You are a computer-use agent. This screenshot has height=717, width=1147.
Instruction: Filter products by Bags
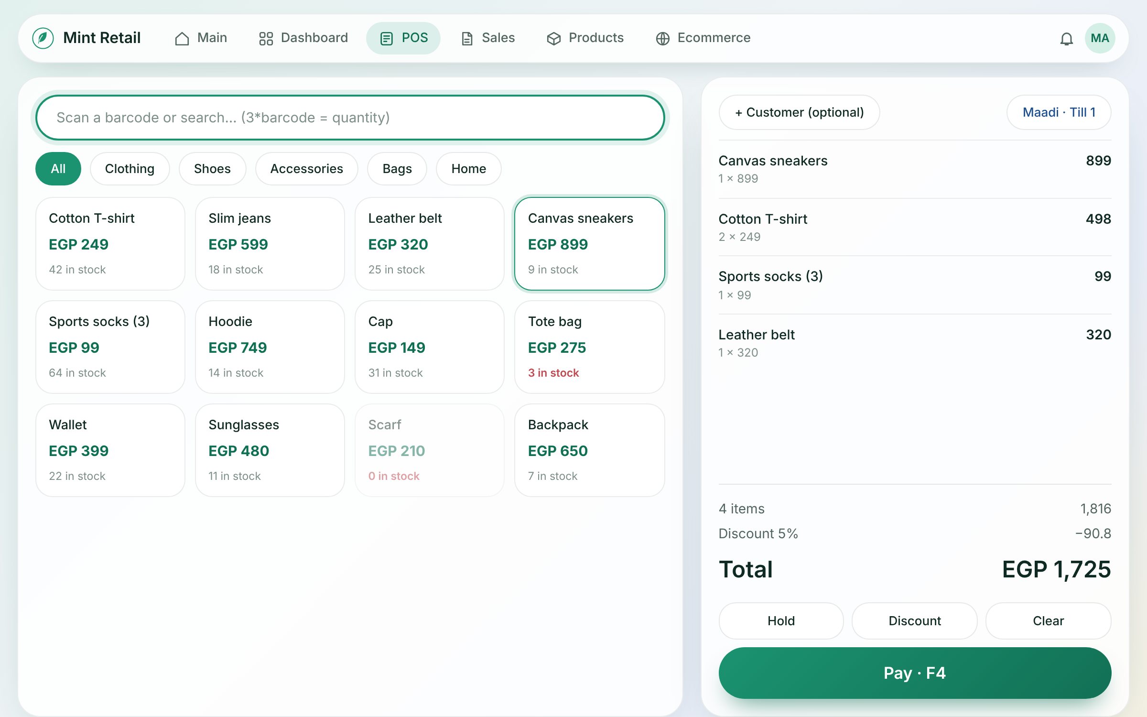(x=397, y=169)
